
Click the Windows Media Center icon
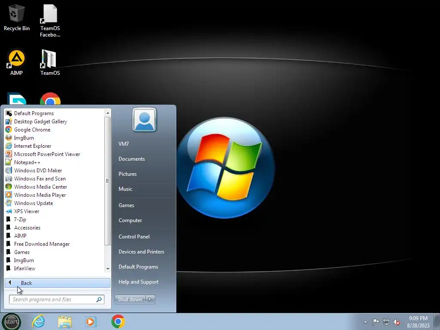click(9, 186)
